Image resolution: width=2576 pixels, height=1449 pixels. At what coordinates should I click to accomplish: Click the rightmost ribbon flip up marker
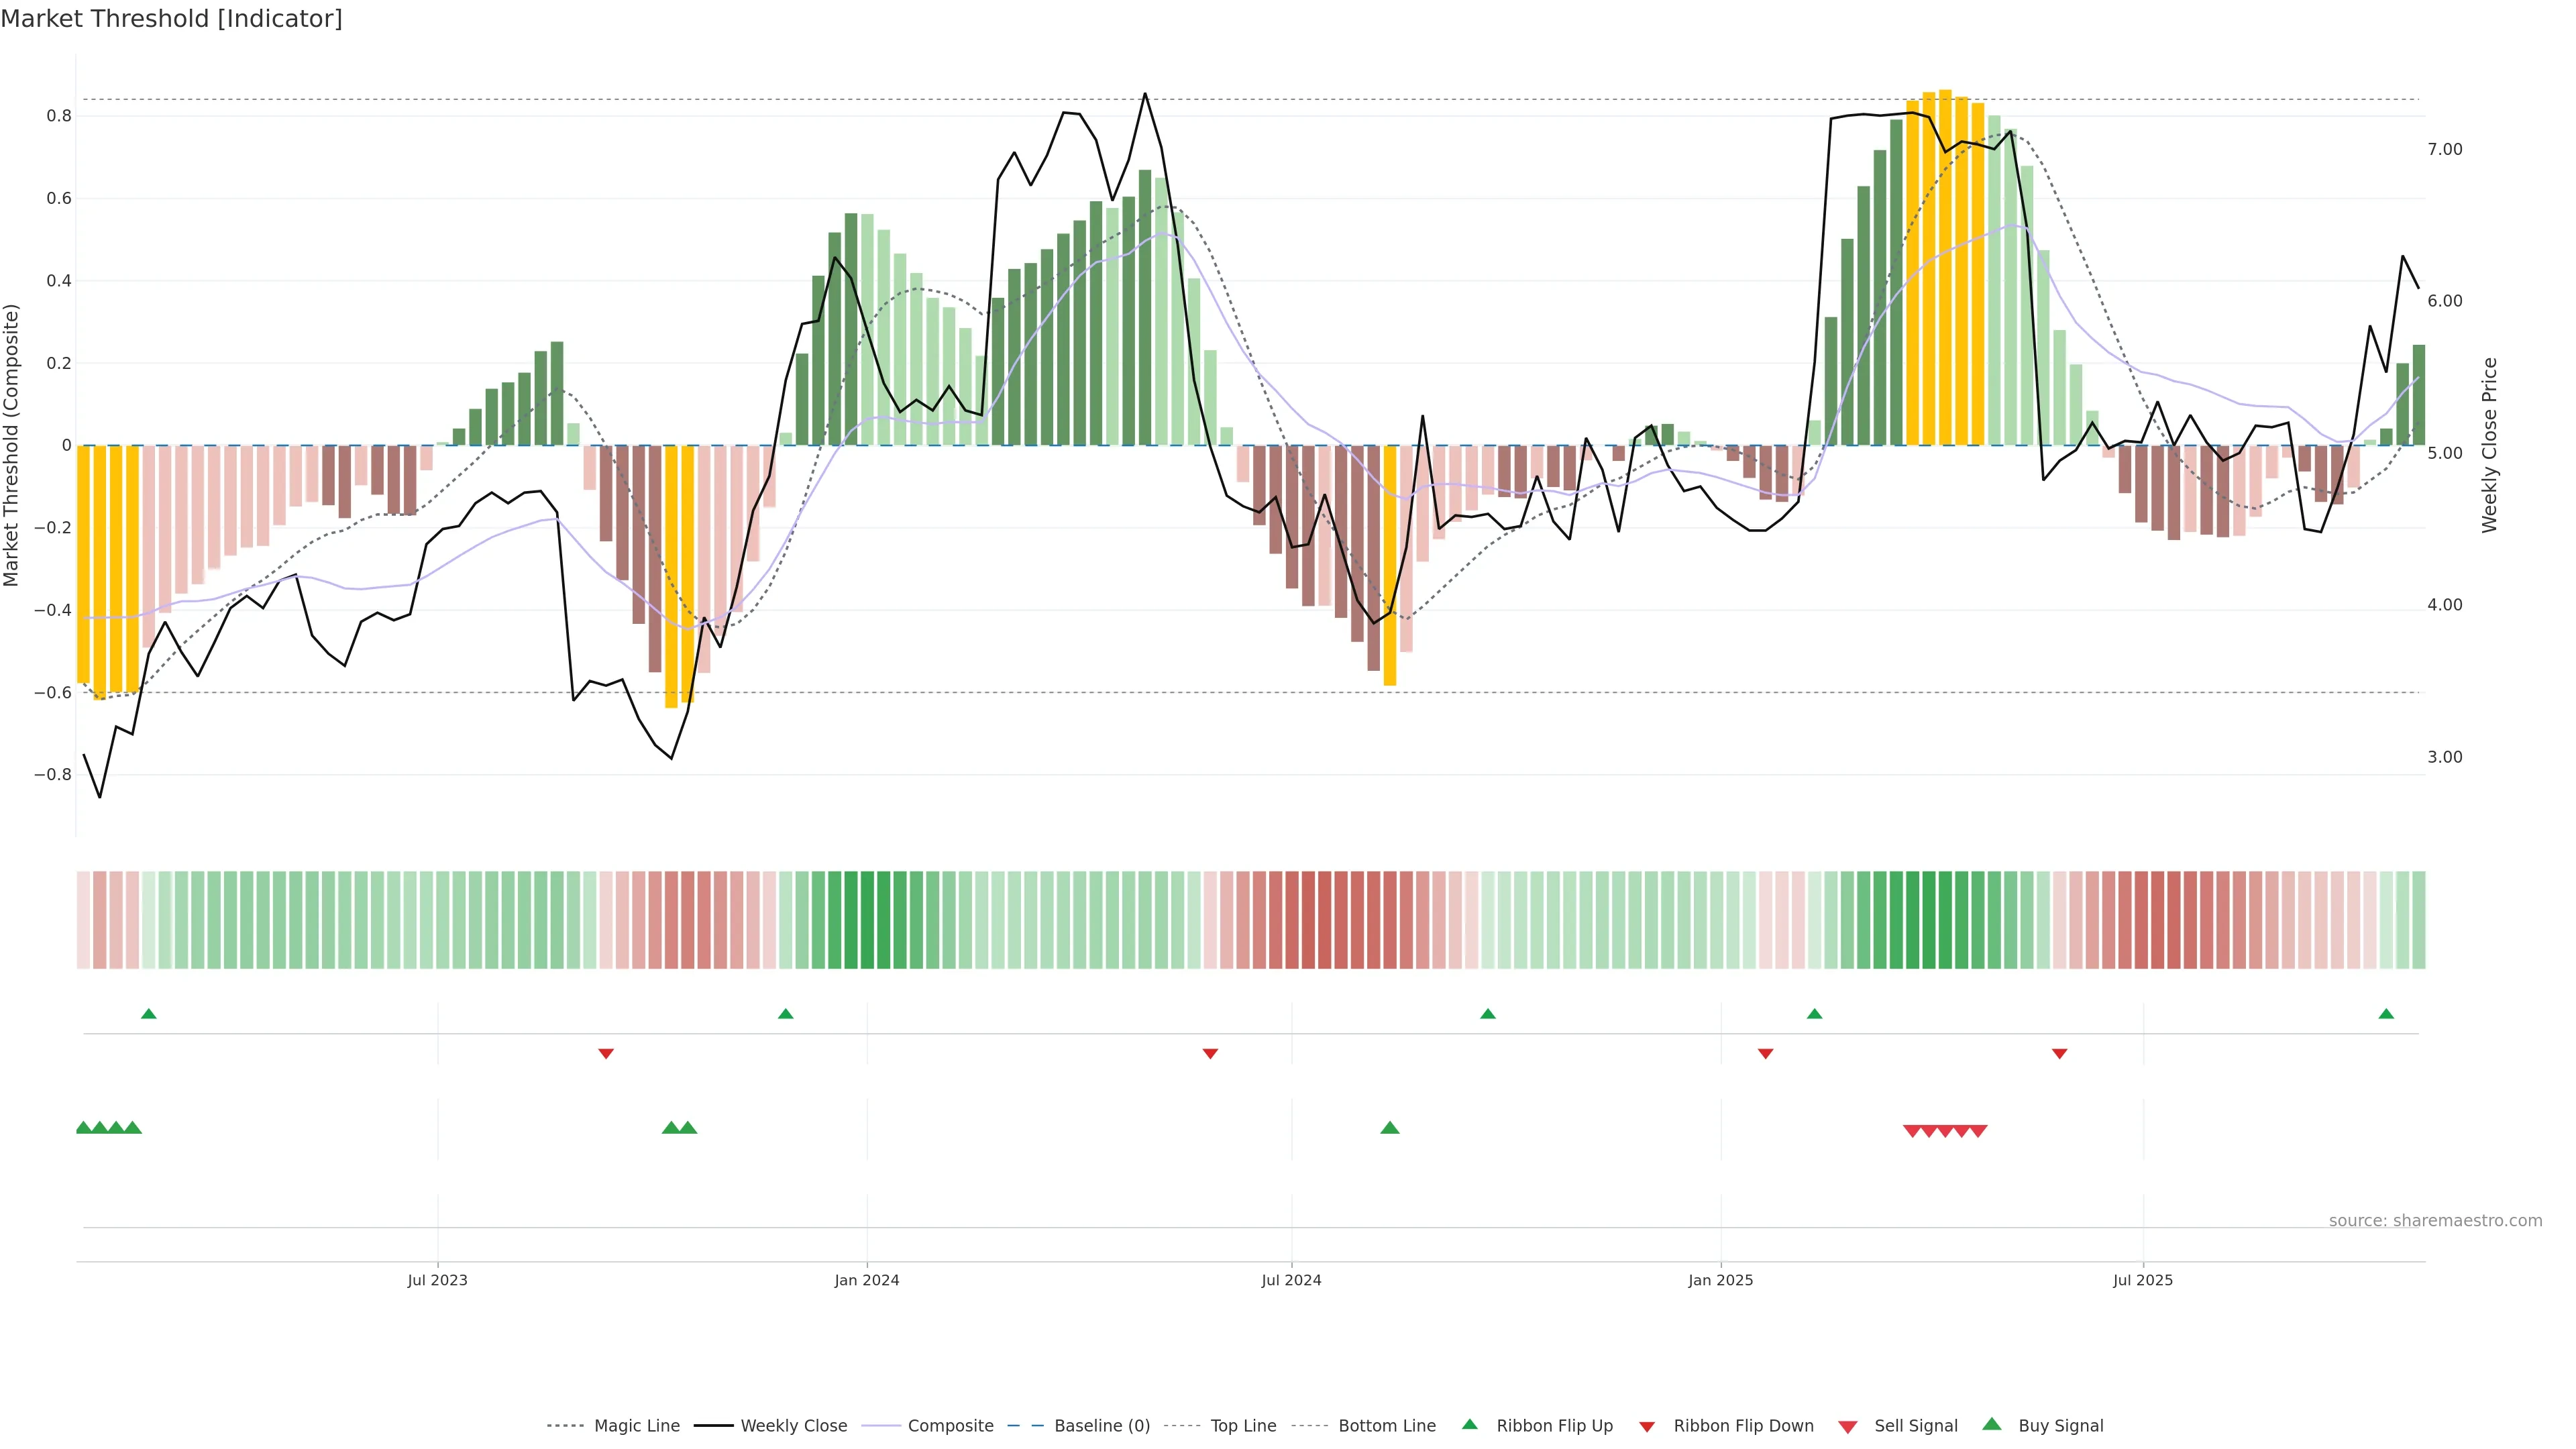click(x=2385, y=1014)
